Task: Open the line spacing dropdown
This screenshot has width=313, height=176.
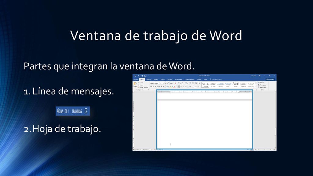Action: tap(189, 86)
